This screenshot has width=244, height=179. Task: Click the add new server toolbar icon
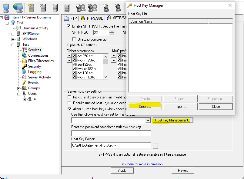click(30, 8)
